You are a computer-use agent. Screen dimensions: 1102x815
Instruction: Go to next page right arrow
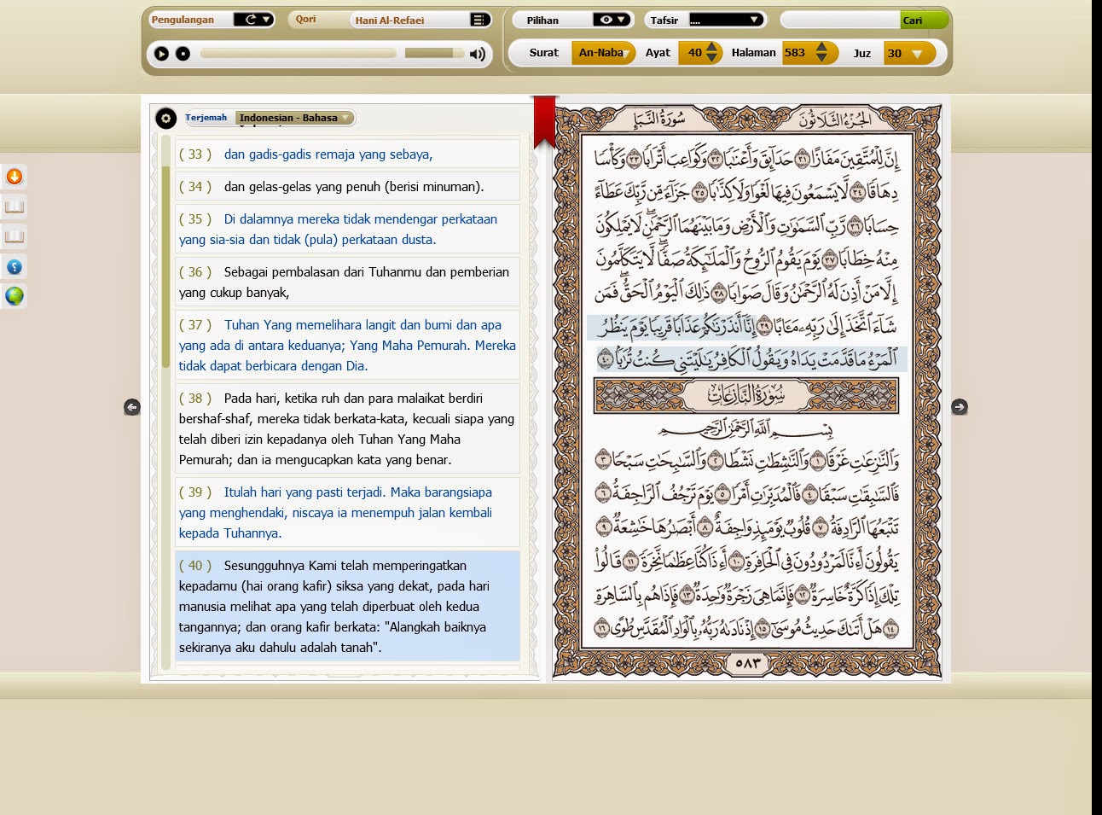tap(960, 407)
